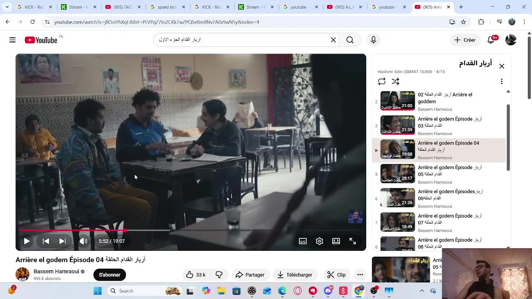Image resolution: width=532 pixels, height=299 pixels.
Task: Enter full screen mode
Action: click(352, 241)
